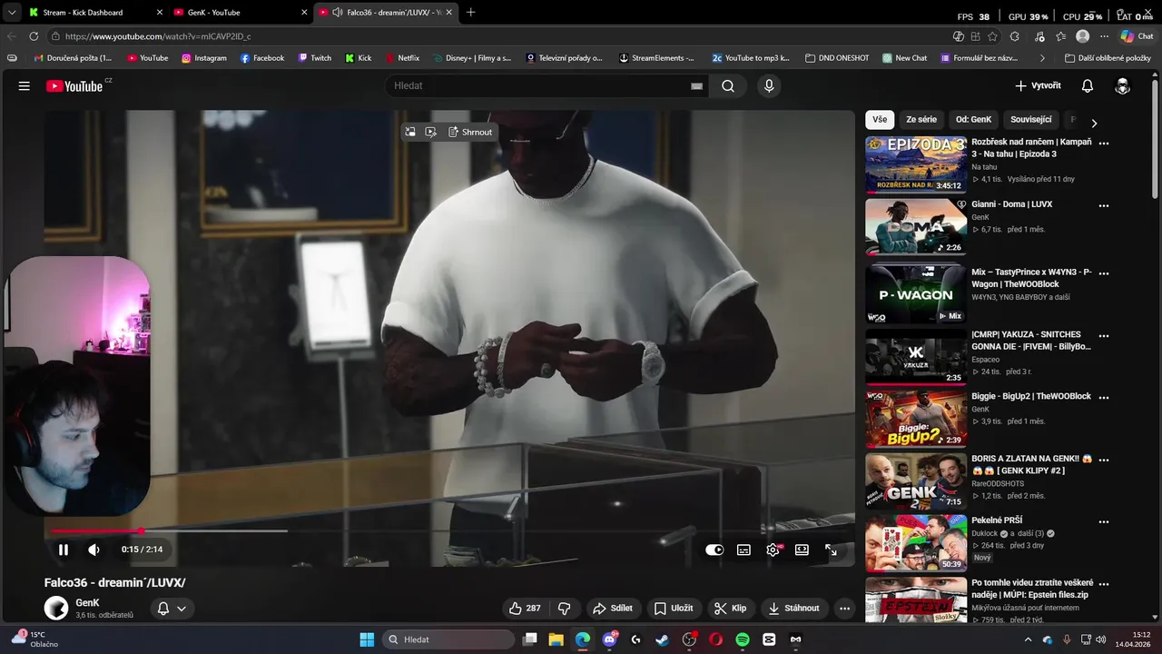
Task: Expand notification options next to GenK bell
Action: 182,609
